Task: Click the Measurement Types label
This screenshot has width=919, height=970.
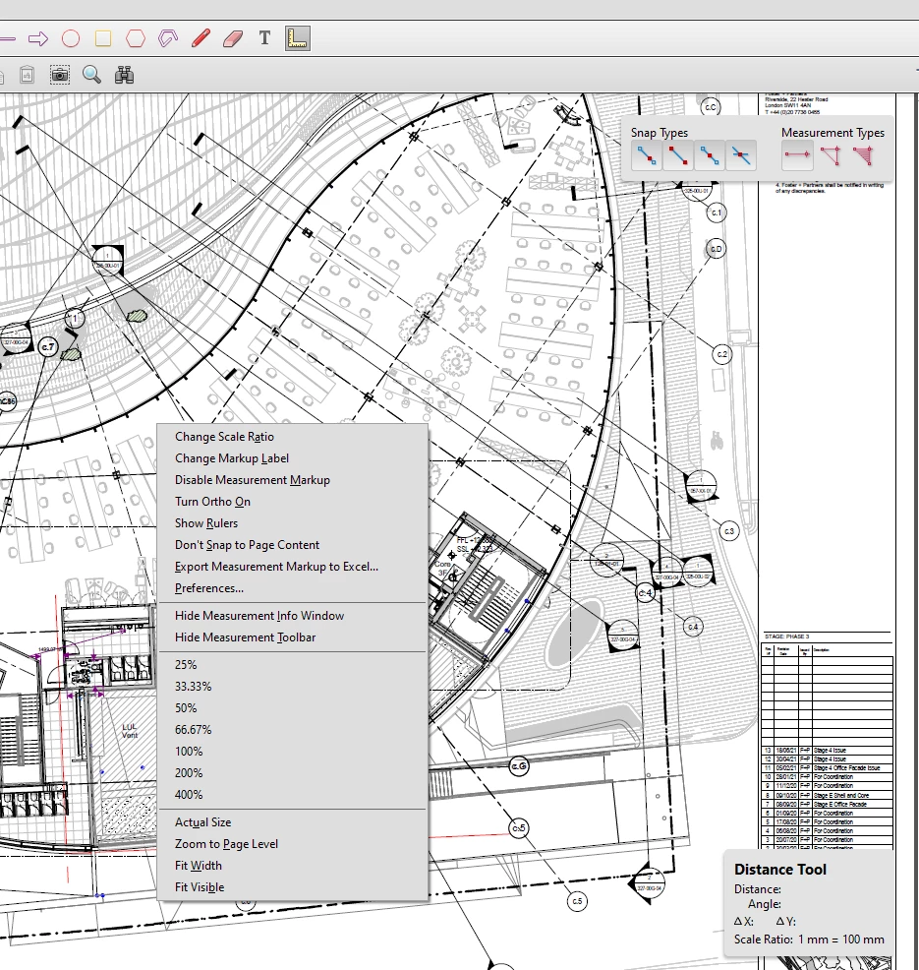Action: click(x=833, y=133)
